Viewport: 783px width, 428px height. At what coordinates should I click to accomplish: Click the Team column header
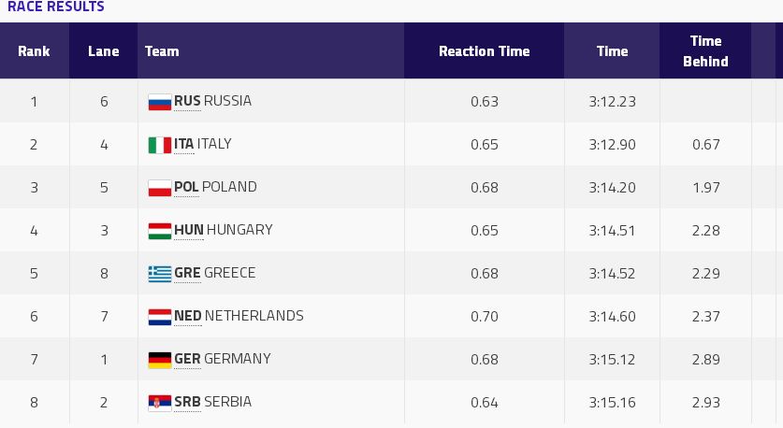(x=162, y=51)
